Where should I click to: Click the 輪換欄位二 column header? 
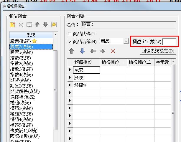tap(141, 62)
